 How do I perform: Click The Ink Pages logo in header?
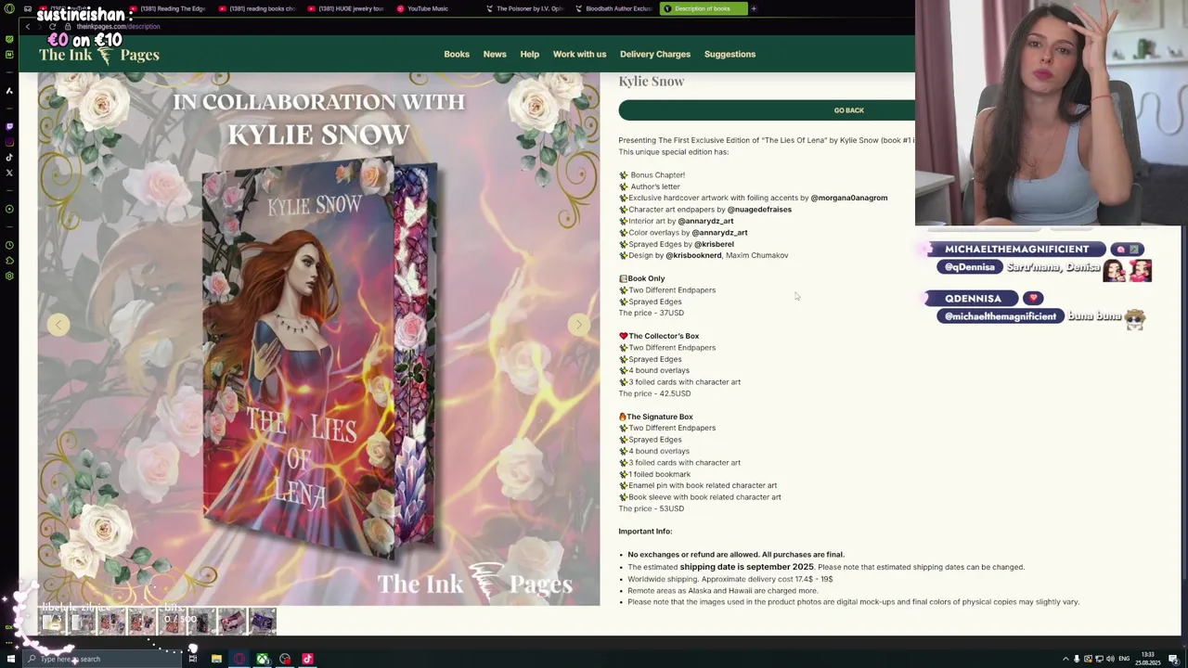coord(99,55)
